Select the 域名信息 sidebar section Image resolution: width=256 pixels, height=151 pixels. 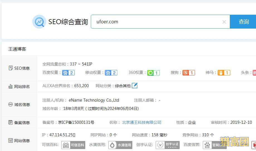click(19, 104)
